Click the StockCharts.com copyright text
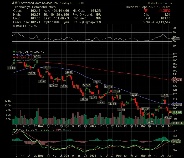This screenshot has height=158, width=184. click(x=160, y=3)
